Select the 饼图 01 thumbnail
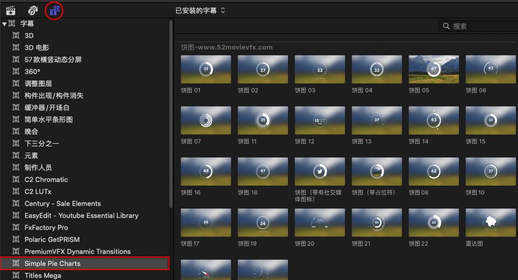This screenshot has width=518, height=280. click(206, 69)
